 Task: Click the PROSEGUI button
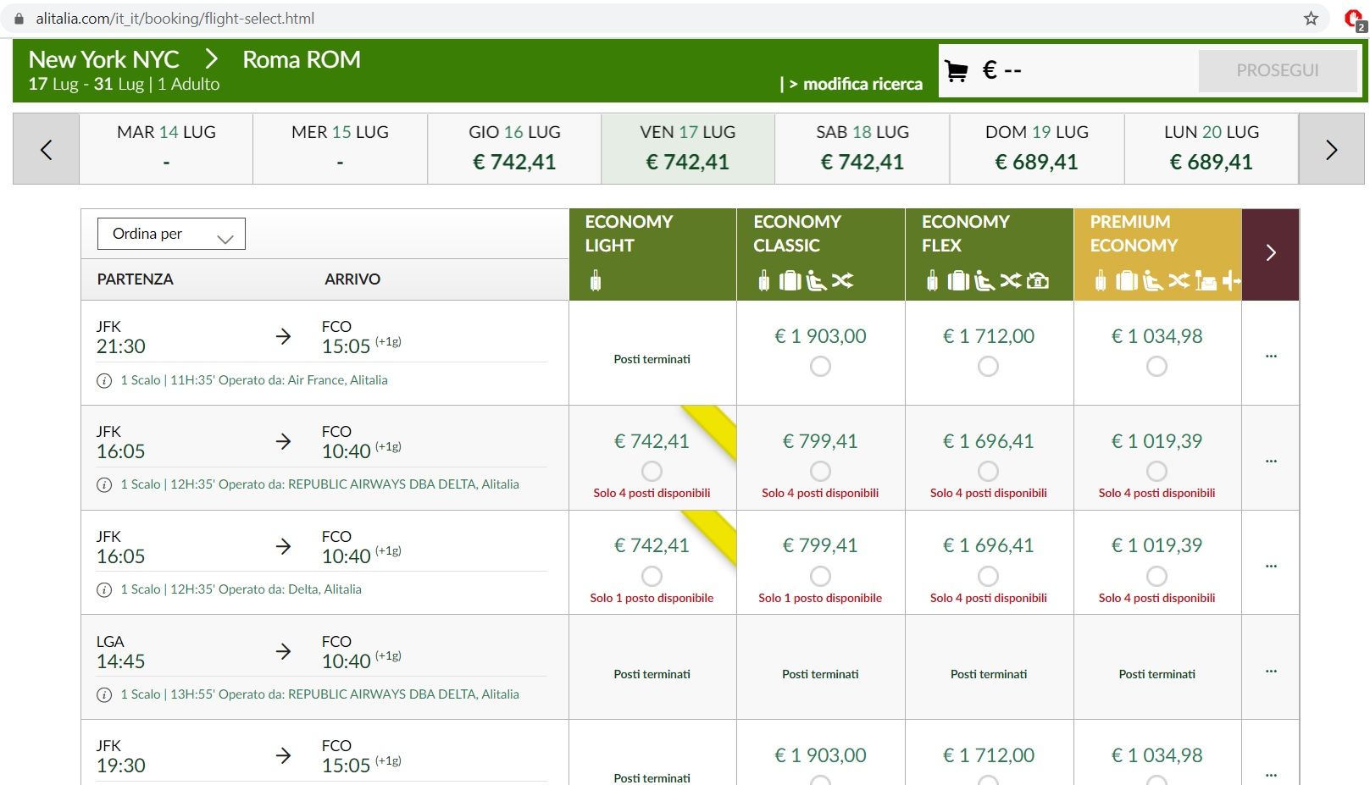pyautogui.click(x=1277, y=70)
